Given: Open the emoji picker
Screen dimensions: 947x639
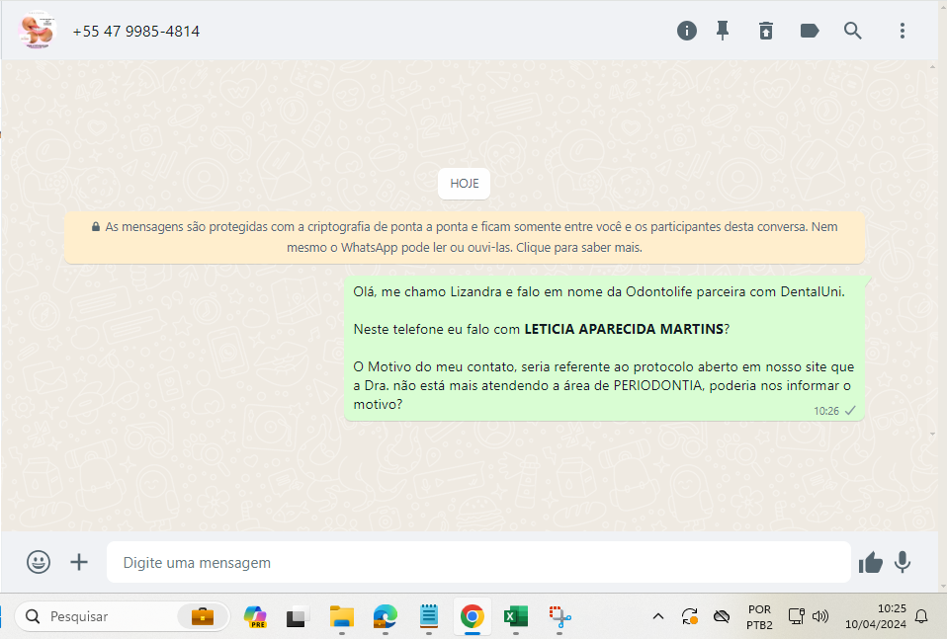Looking at the screenshot, I should [39, 562].
